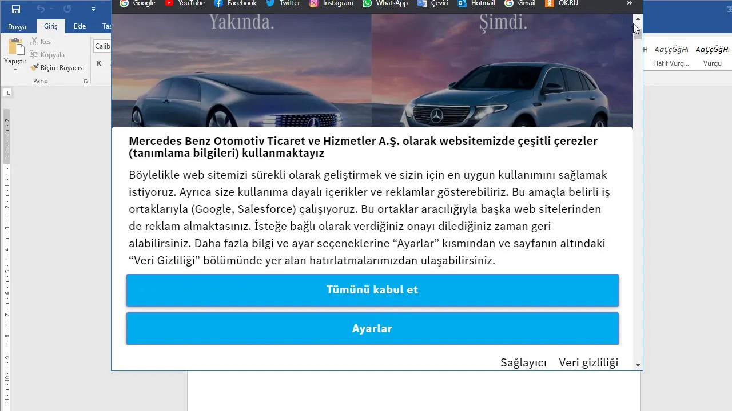Open Customize Quick Access Toolbar dropdown
The width and height of the screenshot is (732, 411).
click(x=93, y=10)
